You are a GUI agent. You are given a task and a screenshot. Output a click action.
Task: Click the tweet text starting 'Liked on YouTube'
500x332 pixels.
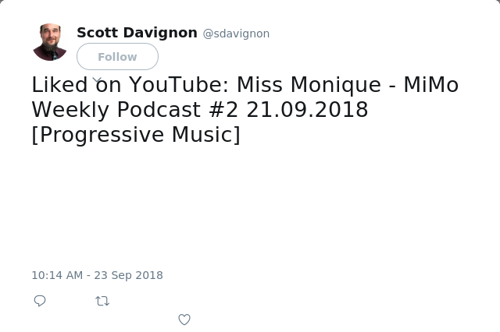[245, 109]
